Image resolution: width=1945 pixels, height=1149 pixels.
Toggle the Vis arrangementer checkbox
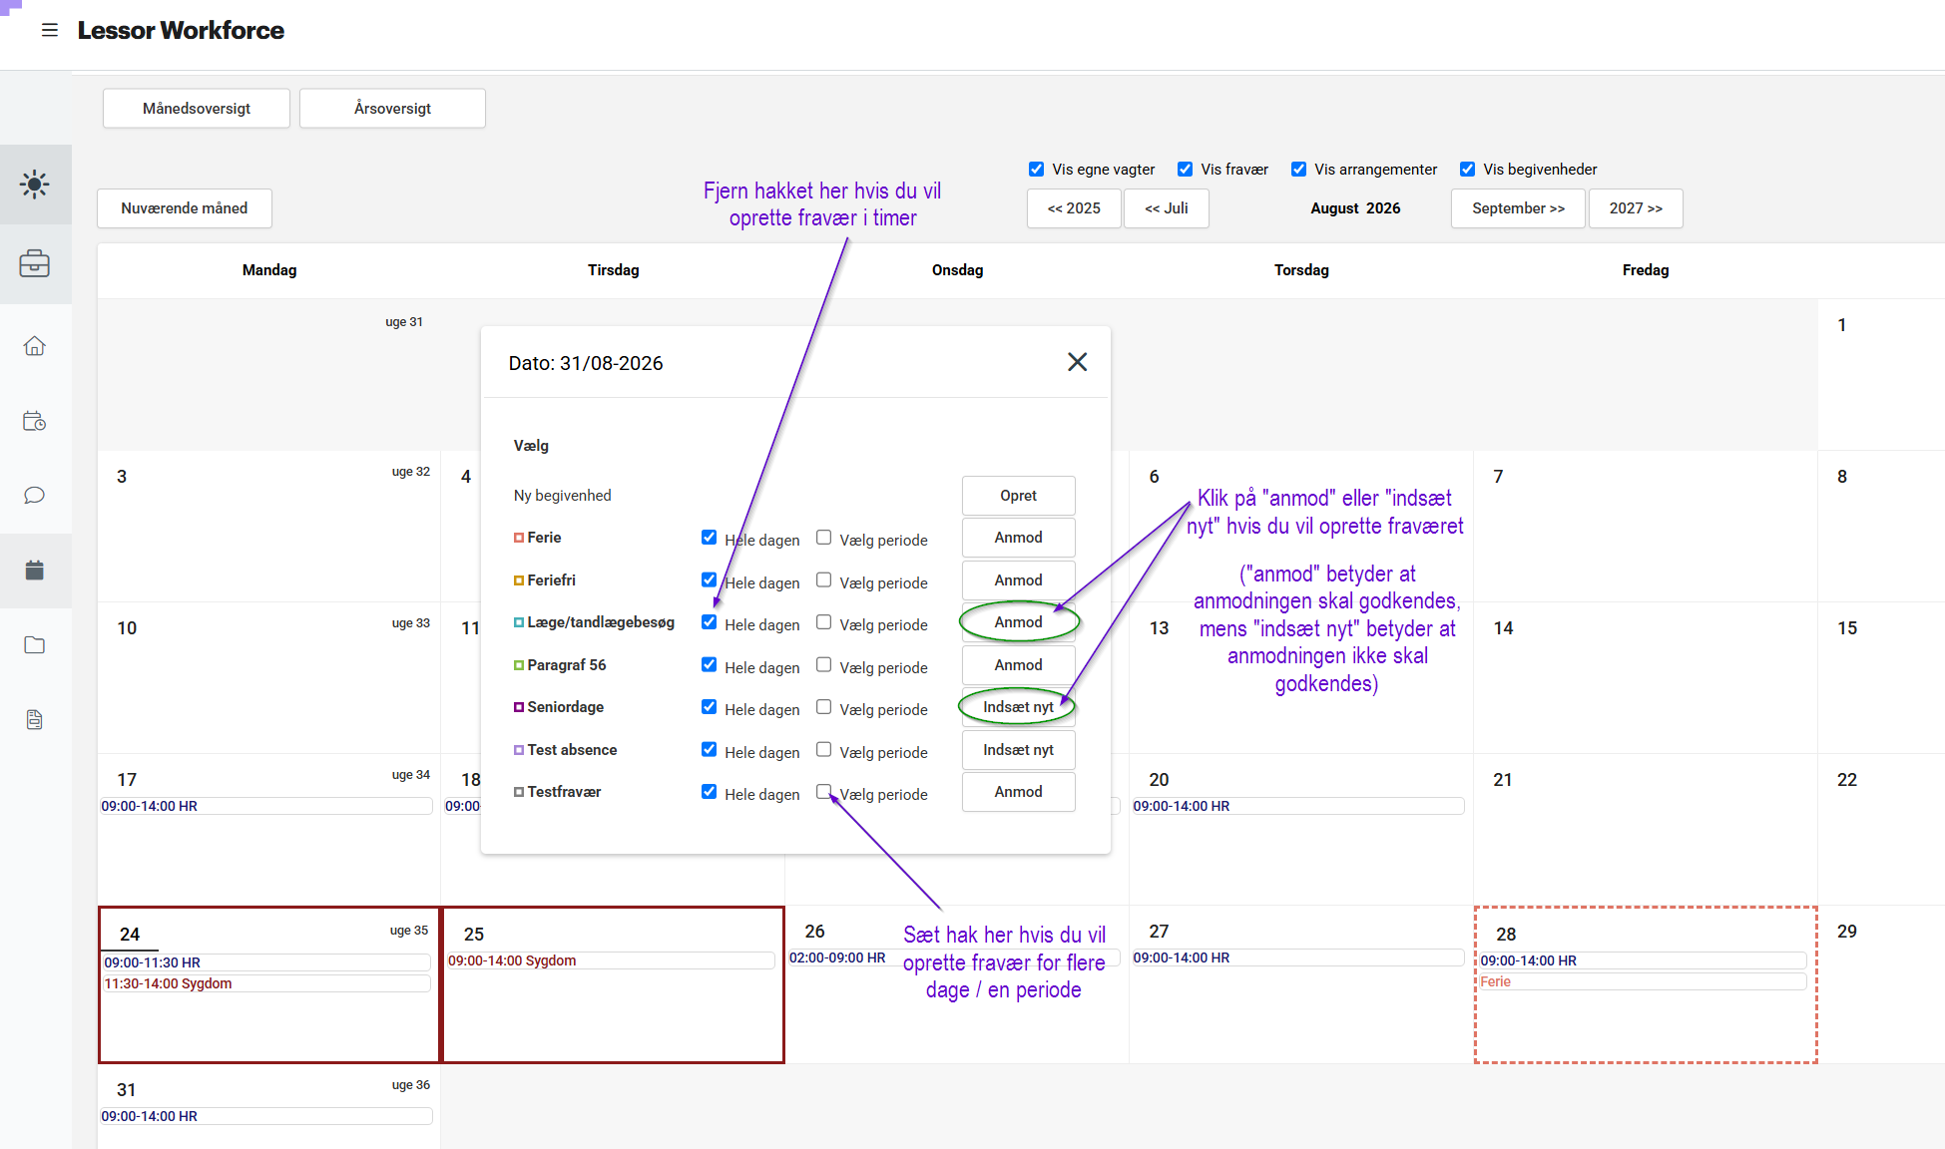(1299, 170)
